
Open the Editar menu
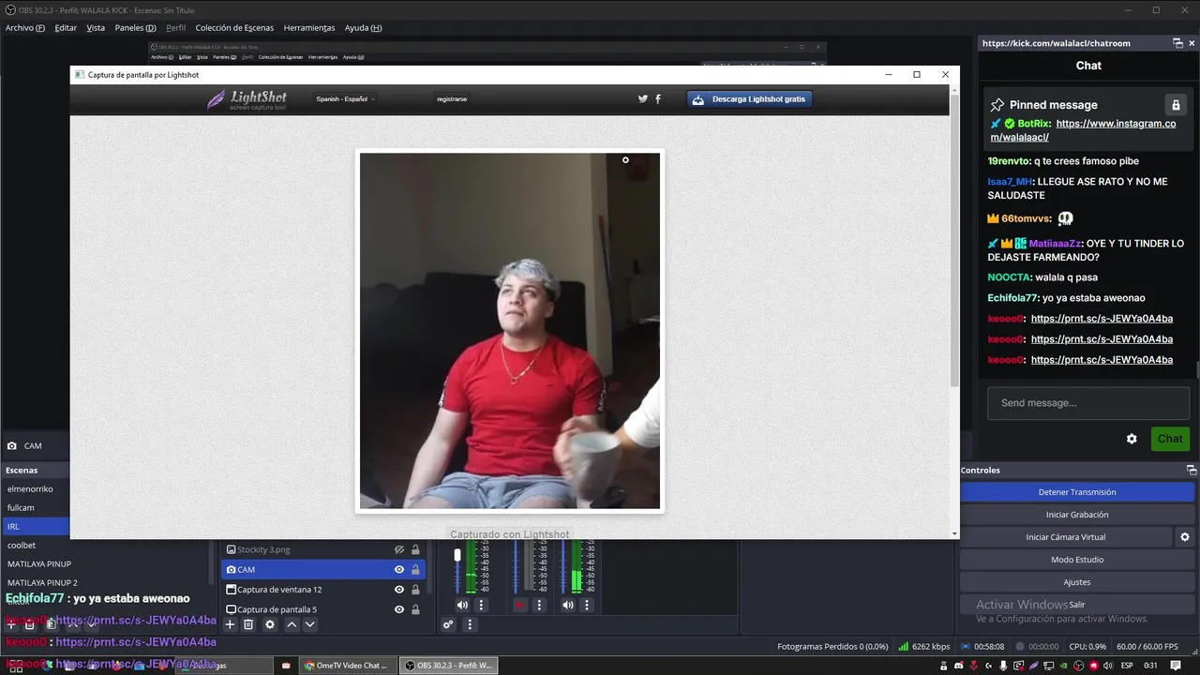click(x=66, y=27)
